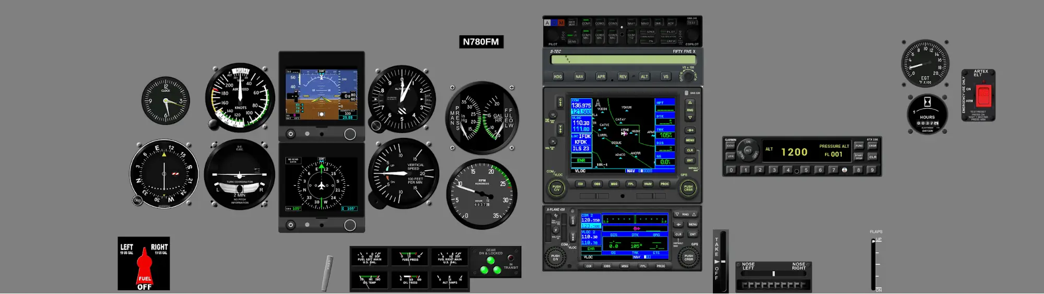Decrease range with GNS 530 RNG down arrow

pos(690,117)
